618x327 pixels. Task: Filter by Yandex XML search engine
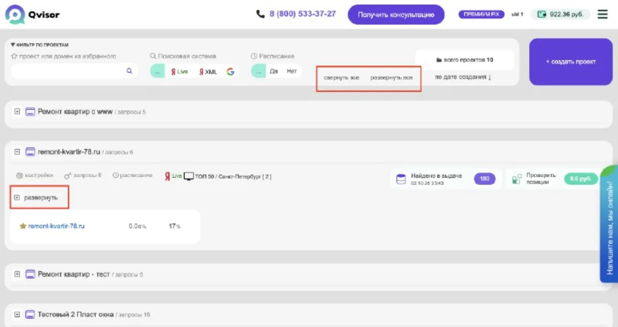(208, 71)
